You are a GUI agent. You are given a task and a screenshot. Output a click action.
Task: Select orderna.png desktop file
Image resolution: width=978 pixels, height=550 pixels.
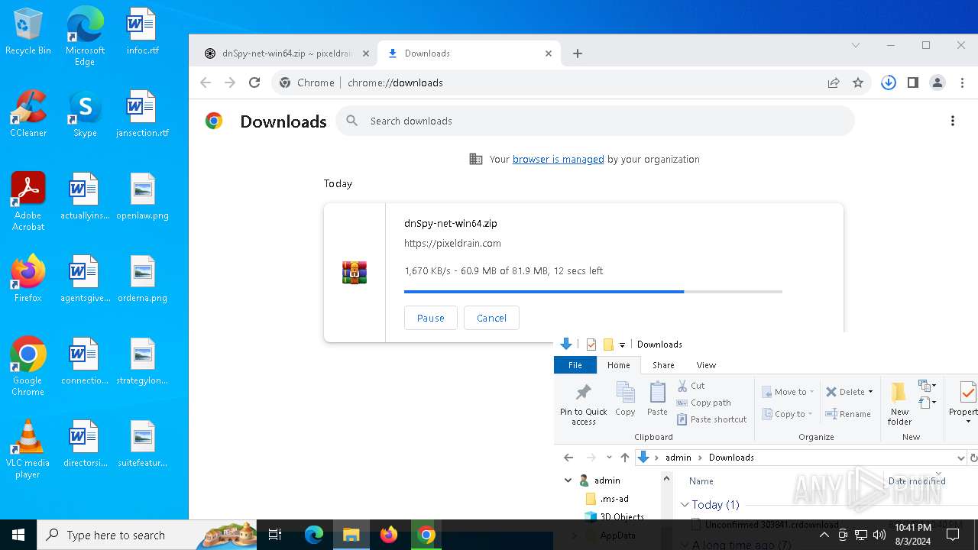(x=143, y=280)
